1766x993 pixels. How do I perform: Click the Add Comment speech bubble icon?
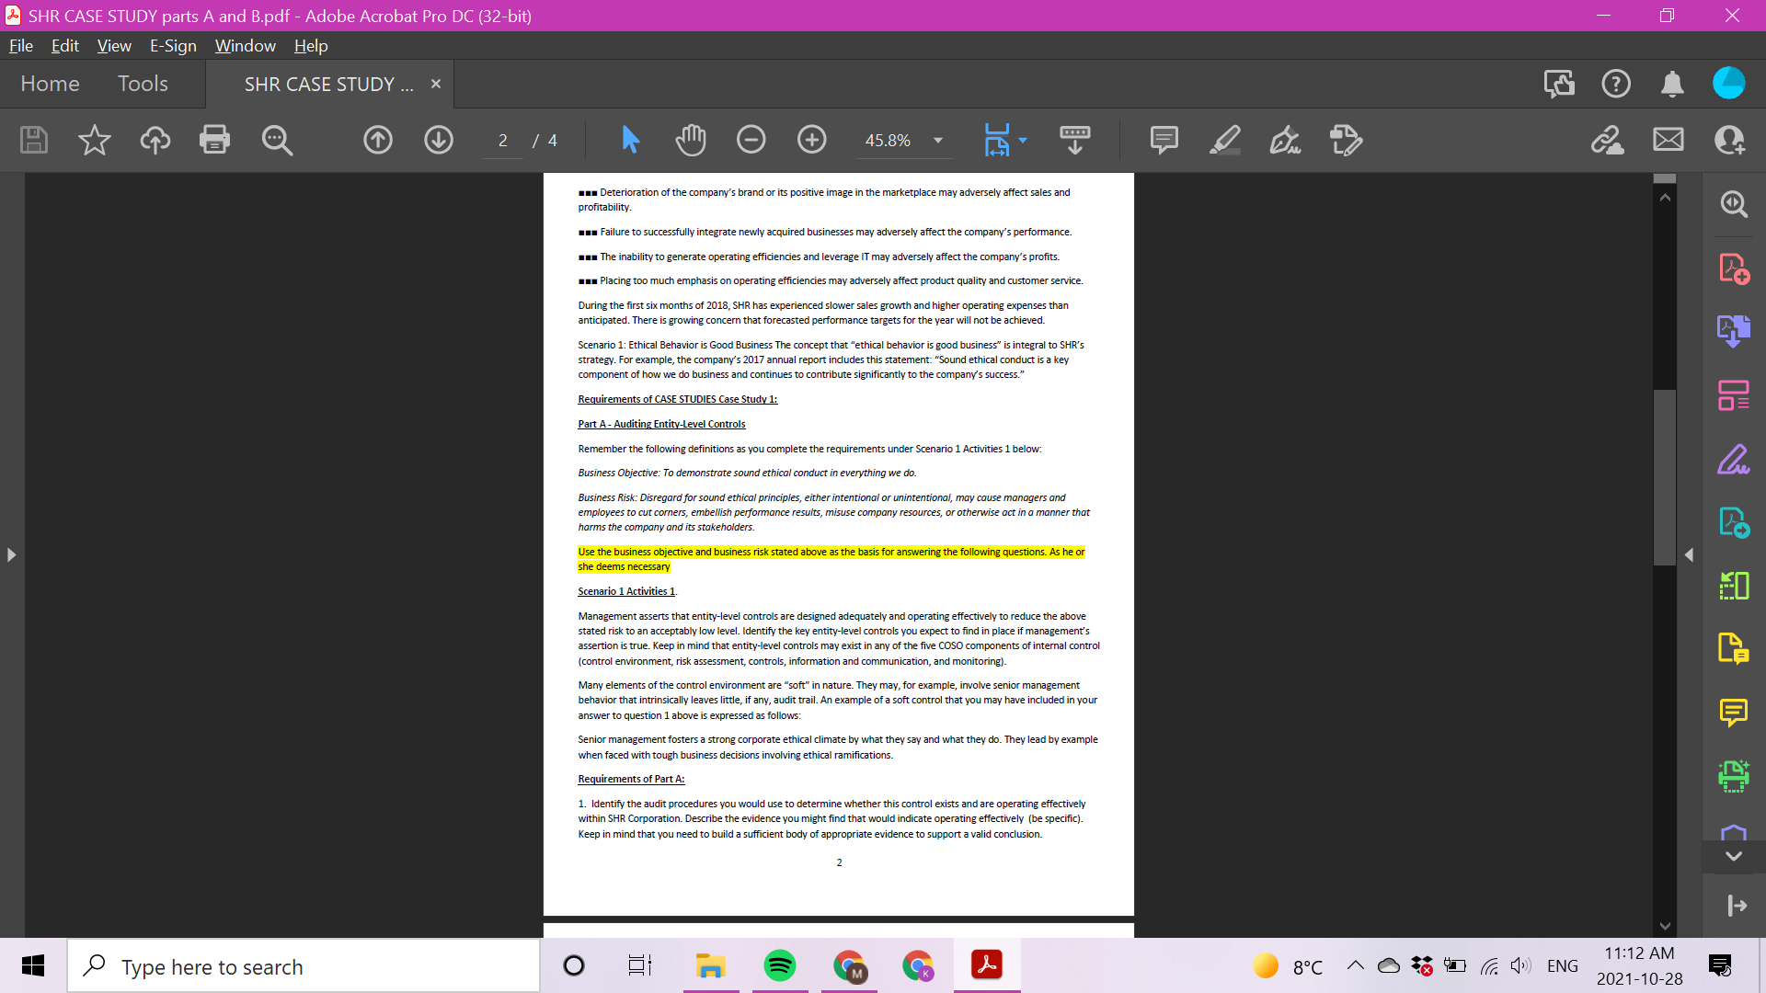[x=1163, y=140]
